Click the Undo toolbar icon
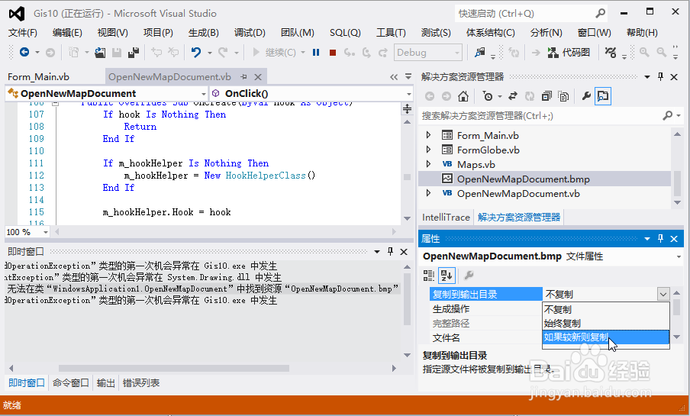 coord(196,53)
